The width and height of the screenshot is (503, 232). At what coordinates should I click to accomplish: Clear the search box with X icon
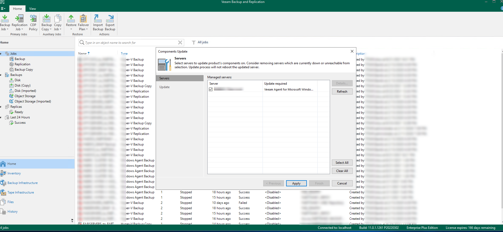coord(180,42)
